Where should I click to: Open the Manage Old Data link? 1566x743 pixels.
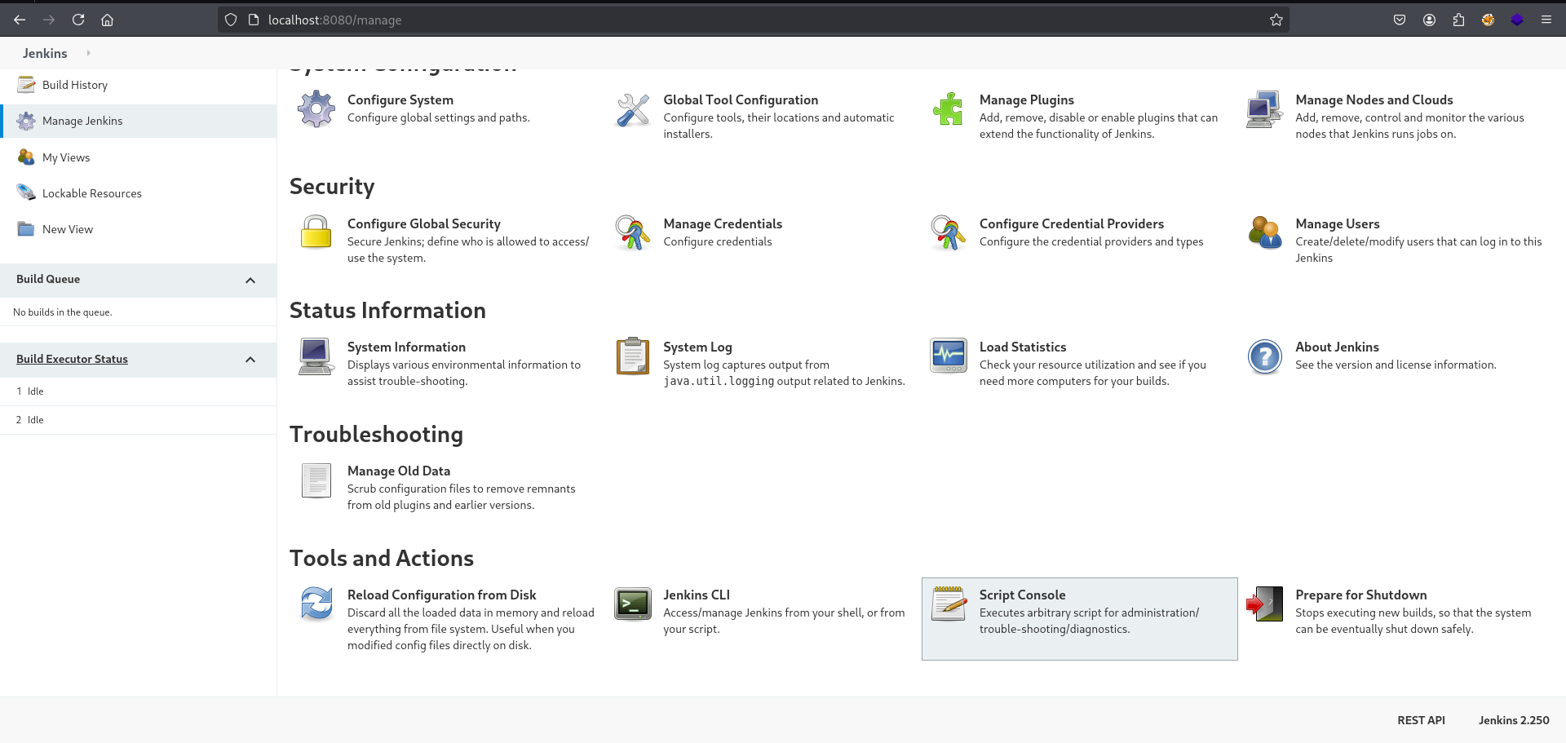[x=399, y=471]
